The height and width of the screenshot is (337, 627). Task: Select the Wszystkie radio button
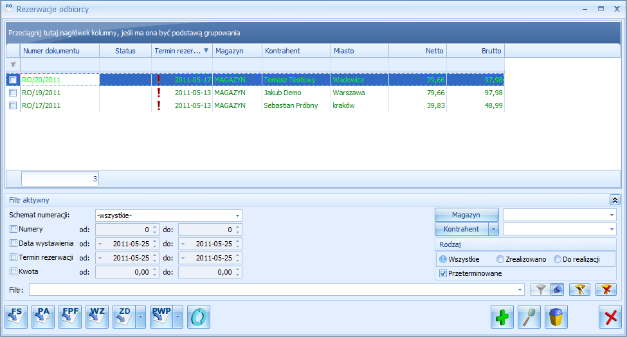(443, 259)
